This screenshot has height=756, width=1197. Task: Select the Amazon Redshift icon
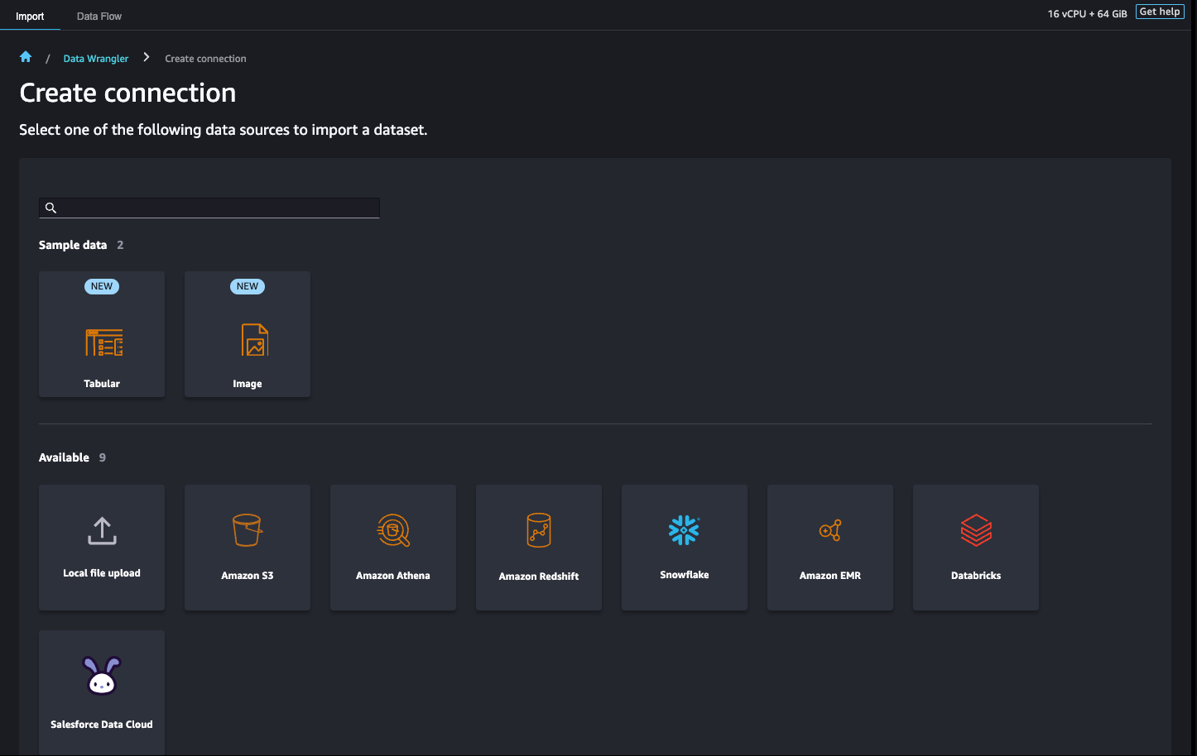539,530
